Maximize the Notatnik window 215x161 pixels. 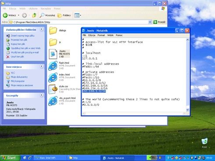click(182, 31)
